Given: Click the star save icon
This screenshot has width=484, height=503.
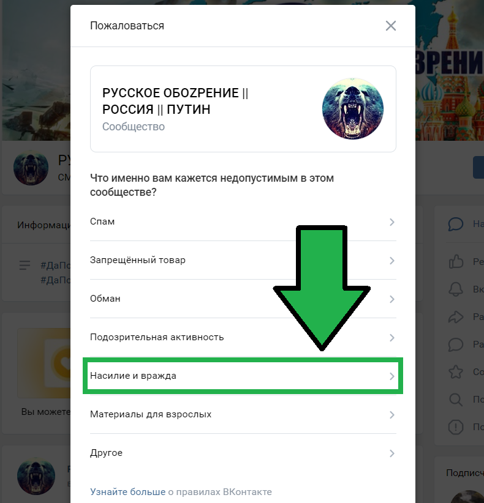Looking at the screenshot, I should 456,372.
